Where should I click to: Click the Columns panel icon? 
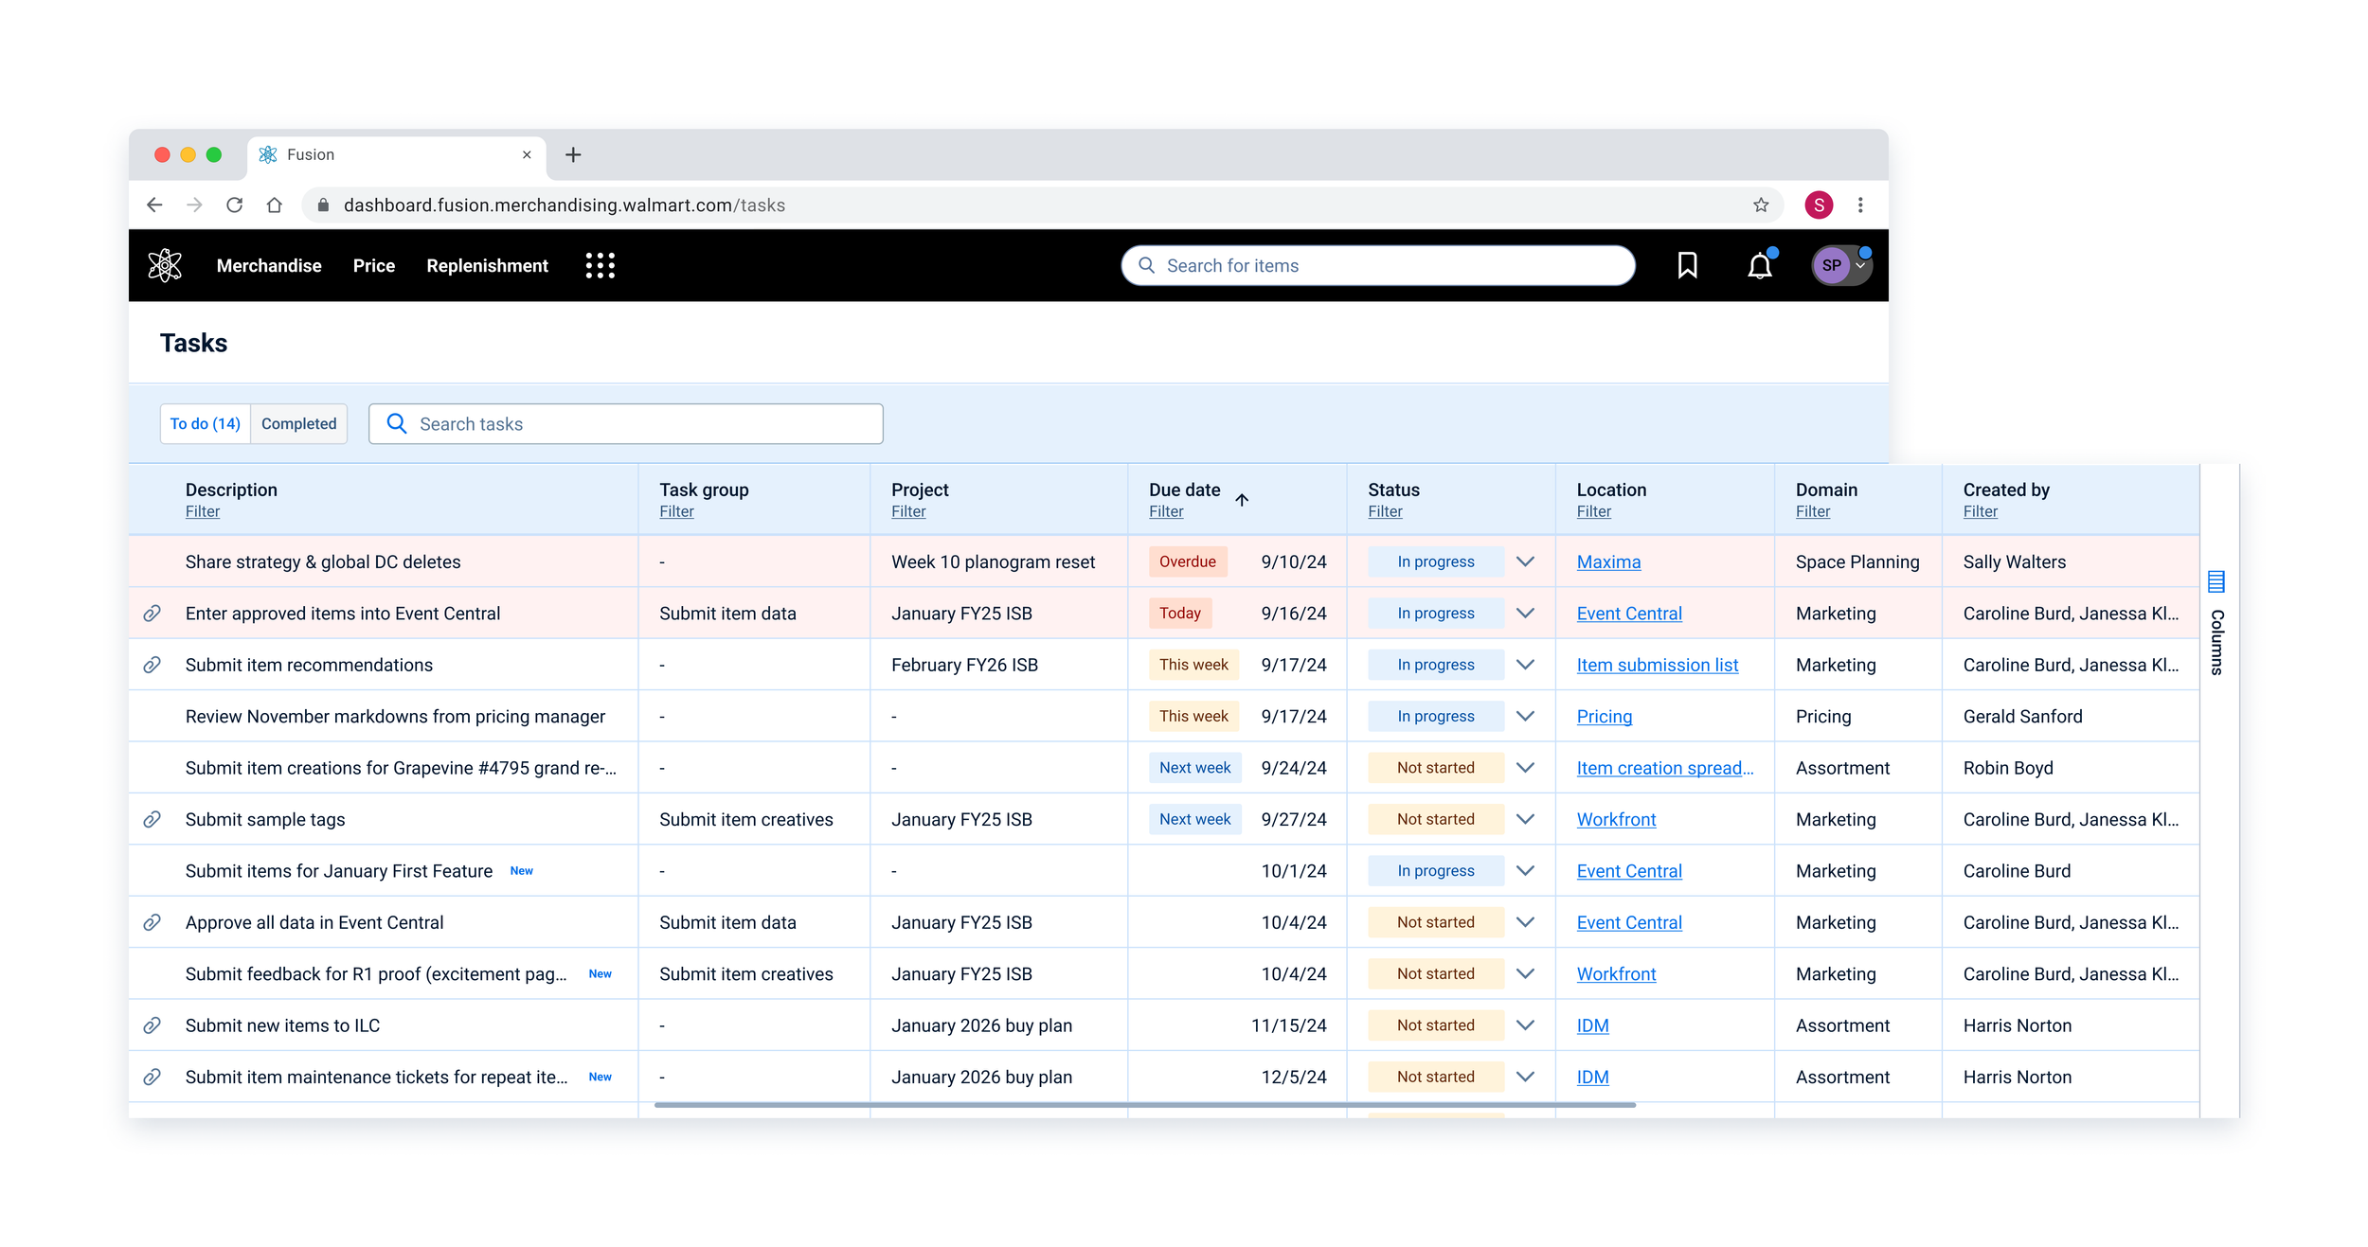click(x=2216, y=581)
